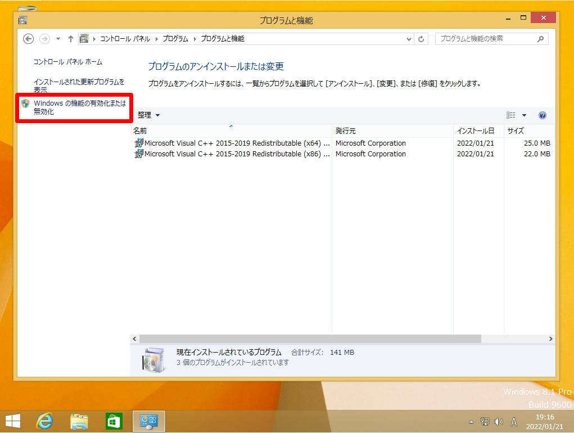Screen dimensions: 574x433
Task: Click the Control Panel taskbar button
Action: 149,421
